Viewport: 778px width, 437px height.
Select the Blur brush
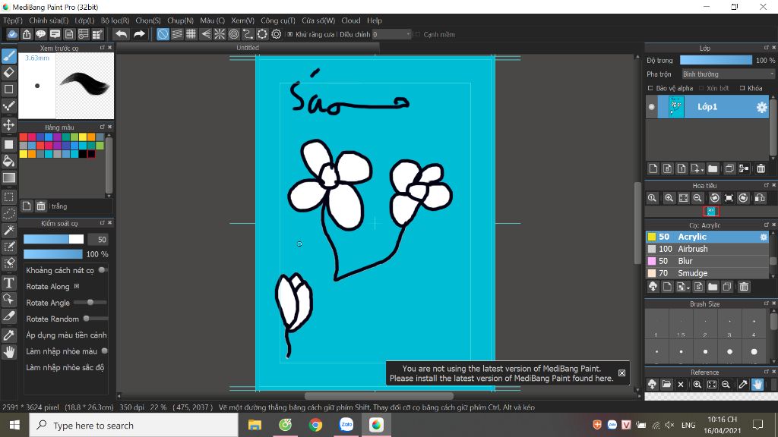click(x=707, y=261)
